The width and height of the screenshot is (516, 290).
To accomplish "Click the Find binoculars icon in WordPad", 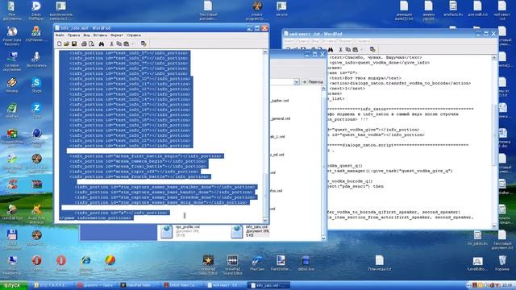I will pyautogui.click(x=102, y=43).
